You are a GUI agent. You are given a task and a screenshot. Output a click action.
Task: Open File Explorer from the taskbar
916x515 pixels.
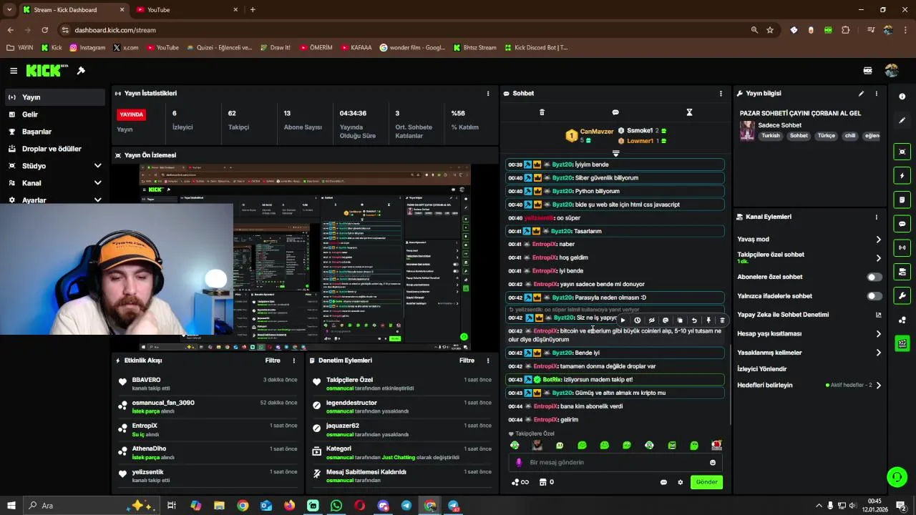220,506
